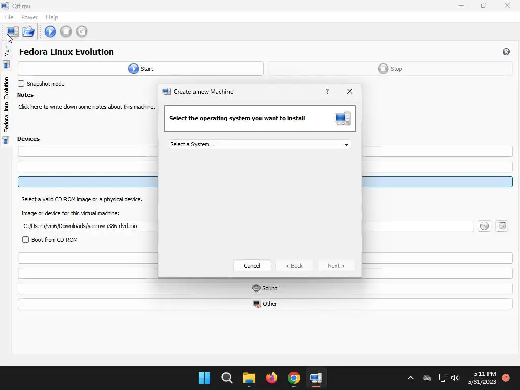Image resolution: width=520 pixels, height=390 pixels.
Task: Collapse the highlighted CD ROM device section
Action: (x=265, y=182)
